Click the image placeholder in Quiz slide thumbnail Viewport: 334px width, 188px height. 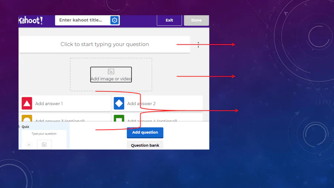44,145
